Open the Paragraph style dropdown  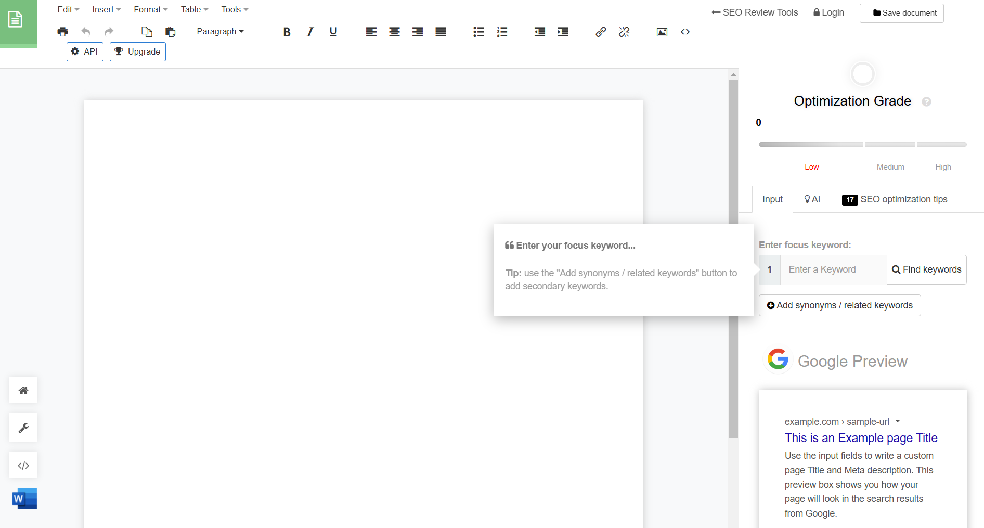pyautogui.click(x=220, y=32)
